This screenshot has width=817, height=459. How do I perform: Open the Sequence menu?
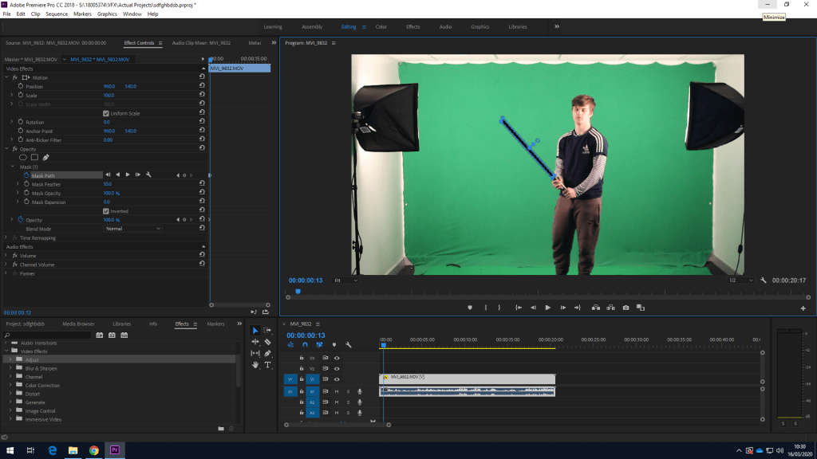(56, 14)
